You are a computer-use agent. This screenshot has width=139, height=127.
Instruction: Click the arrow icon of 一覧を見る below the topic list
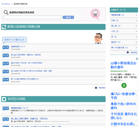96,88
